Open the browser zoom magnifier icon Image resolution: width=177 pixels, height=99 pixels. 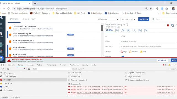pos(147,9)
